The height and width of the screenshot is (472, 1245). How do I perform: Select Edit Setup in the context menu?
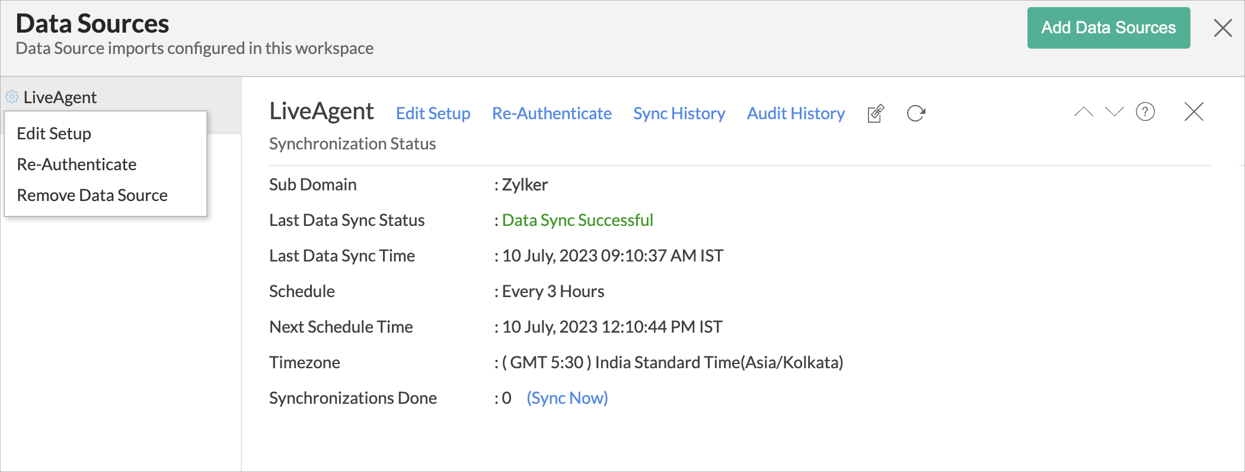[x=54, y=133]
